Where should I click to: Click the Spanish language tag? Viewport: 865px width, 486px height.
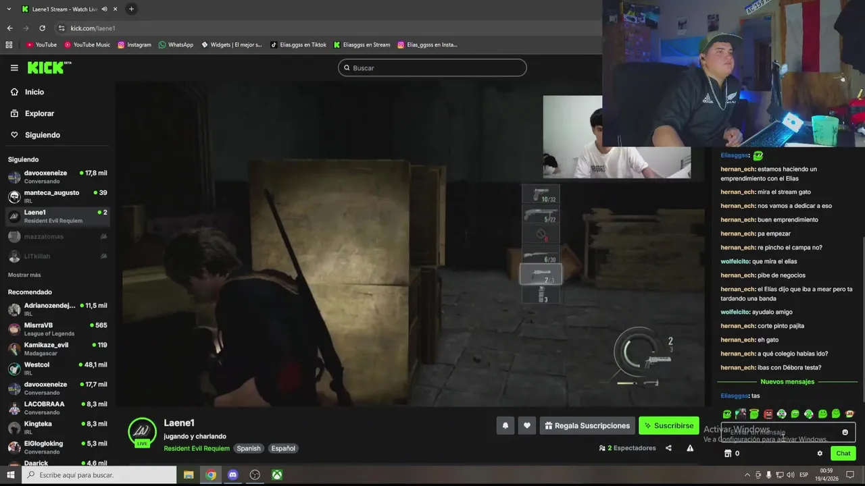[x=249, y=448]
